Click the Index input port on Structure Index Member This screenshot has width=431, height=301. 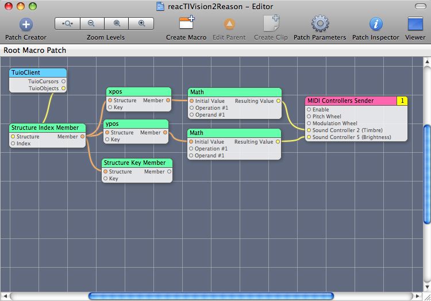(13, 144)
